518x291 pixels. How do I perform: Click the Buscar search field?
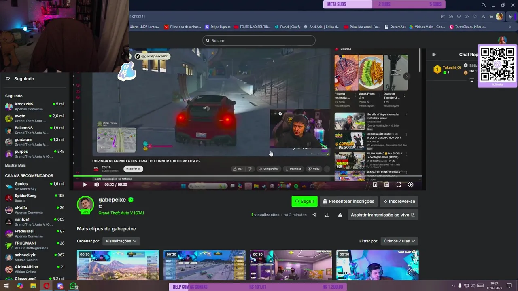click(259, 40)
